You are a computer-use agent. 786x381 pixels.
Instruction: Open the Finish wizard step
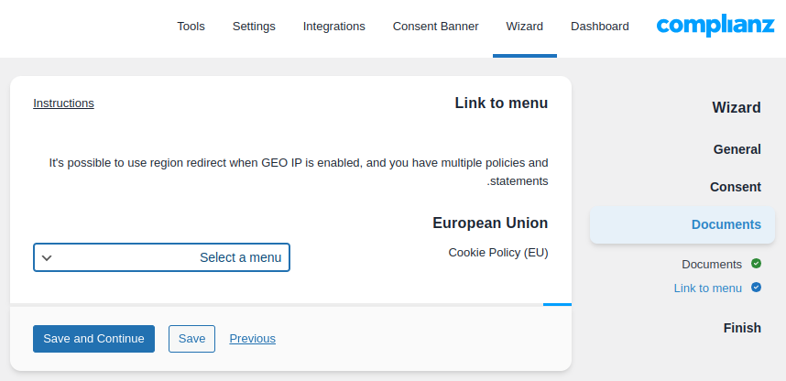tap(741, 328)
